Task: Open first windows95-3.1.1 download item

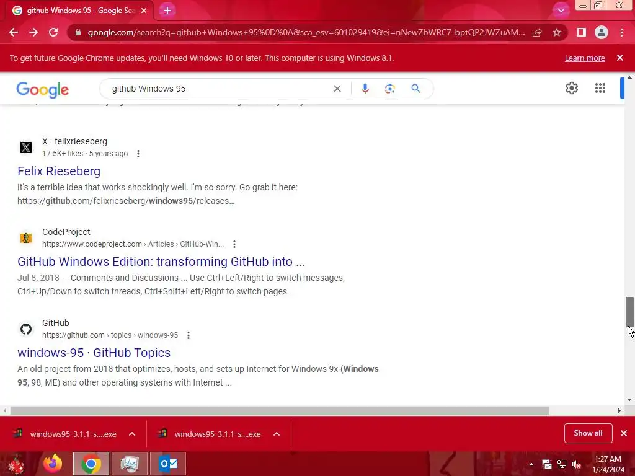Action: click(x=66, y=434)
